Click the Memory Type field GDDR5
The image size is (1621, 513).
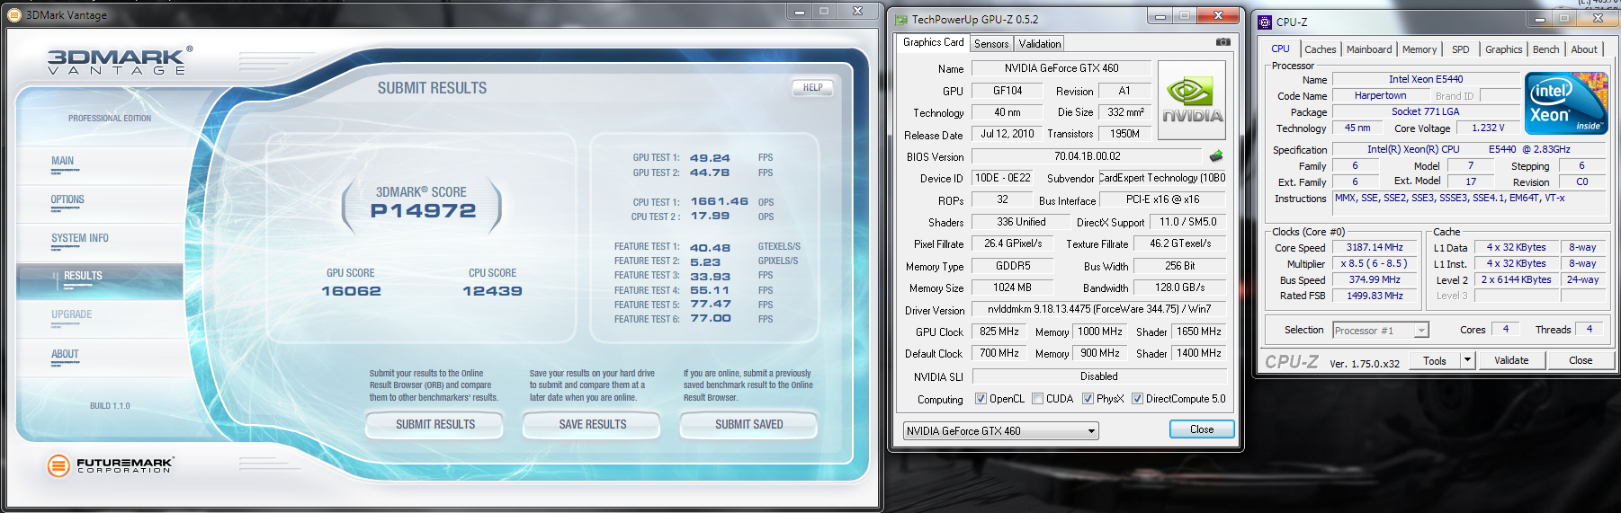click(x=1013, y=266)
